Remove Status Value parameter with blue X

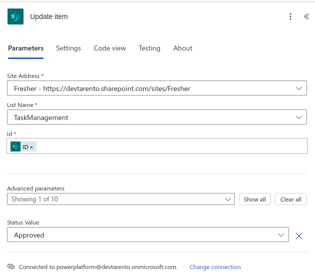point(299,235)
